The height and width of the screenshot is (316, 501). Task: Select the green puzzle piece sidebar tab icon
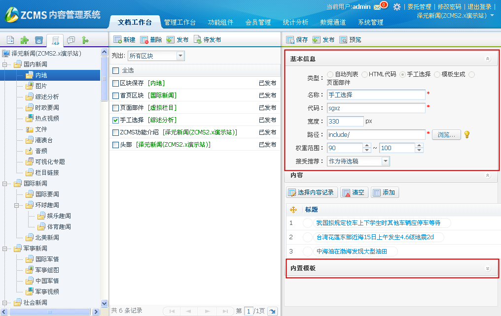click(x=25, y=40)
